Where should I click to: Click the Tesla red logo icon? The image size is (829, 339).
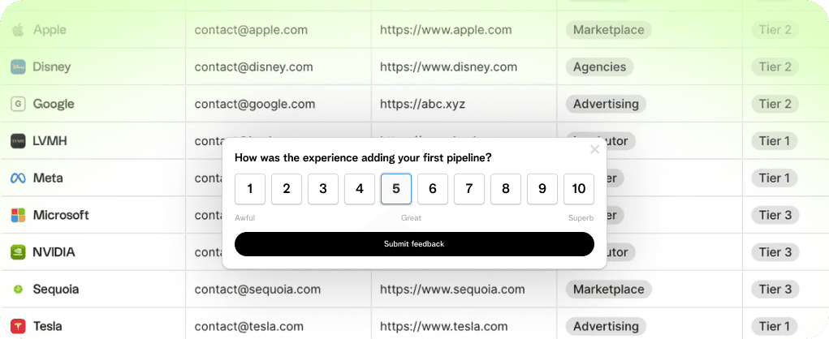(18, 326)
